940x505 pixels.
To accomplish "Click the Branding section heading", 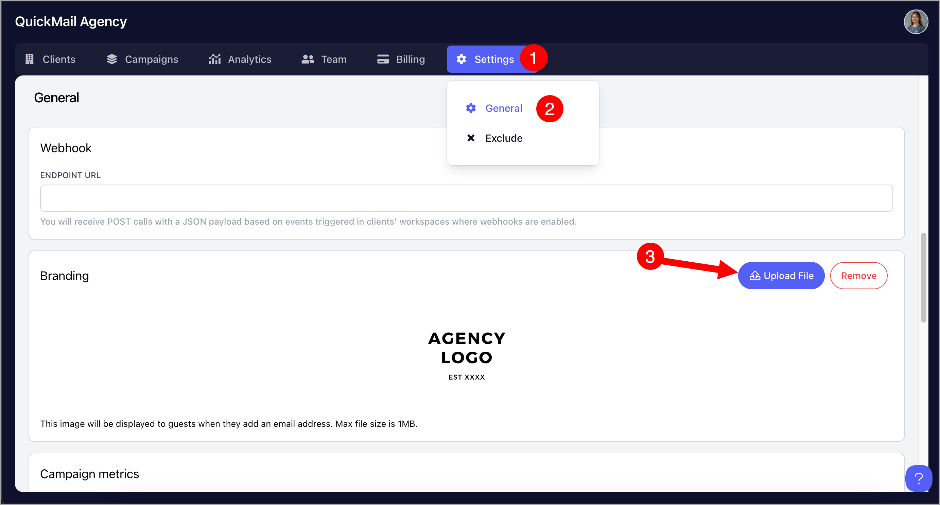I will (65, 276).
